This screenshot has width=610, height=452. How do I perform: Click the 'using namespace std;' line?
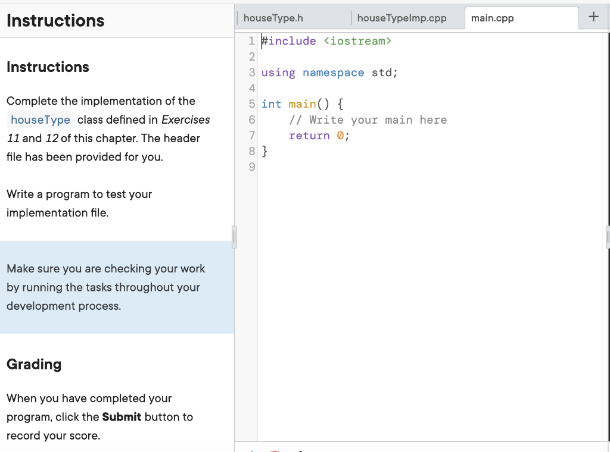point(329,72)
